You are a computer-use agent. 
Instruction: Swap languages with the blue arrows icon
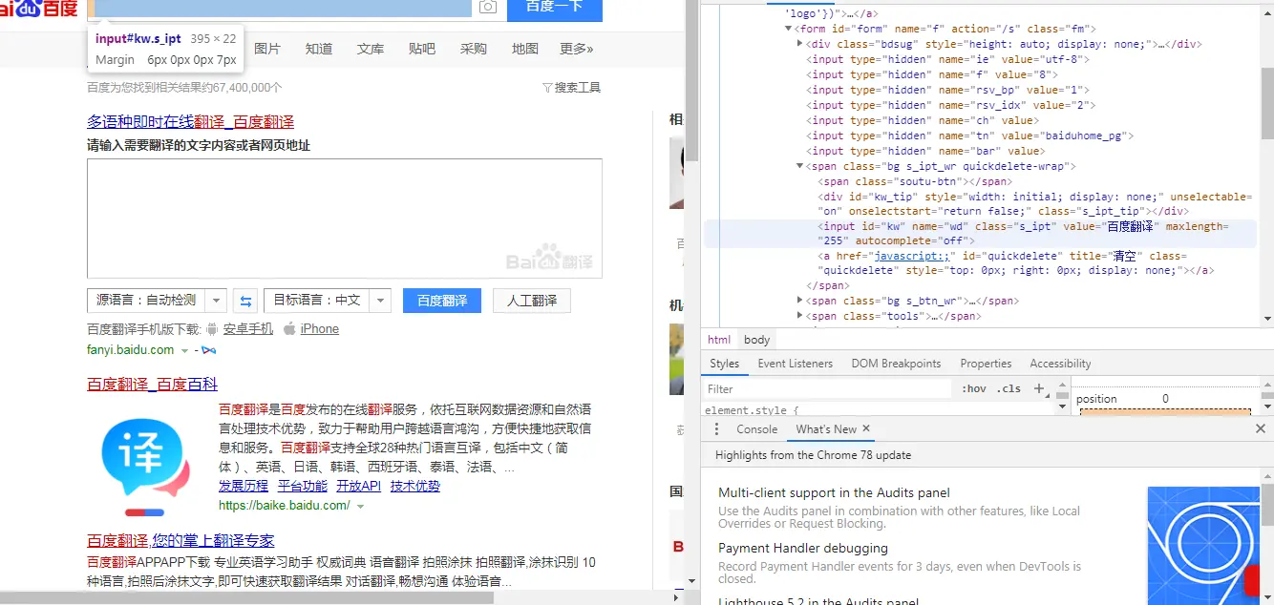(246, 301)
